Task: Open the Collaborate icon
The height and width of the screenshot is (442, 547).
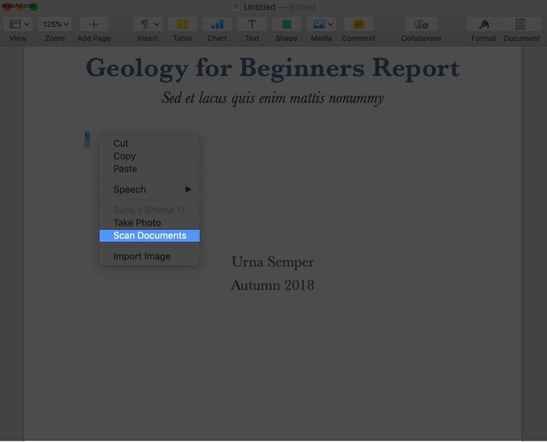Action: tap(421, 24)
